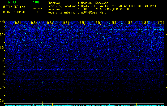Viewport: 167px width, 106px height.
Task: Click the 0.6 kHz axis label
Action: pyautogui.click(x=2, y=101)
